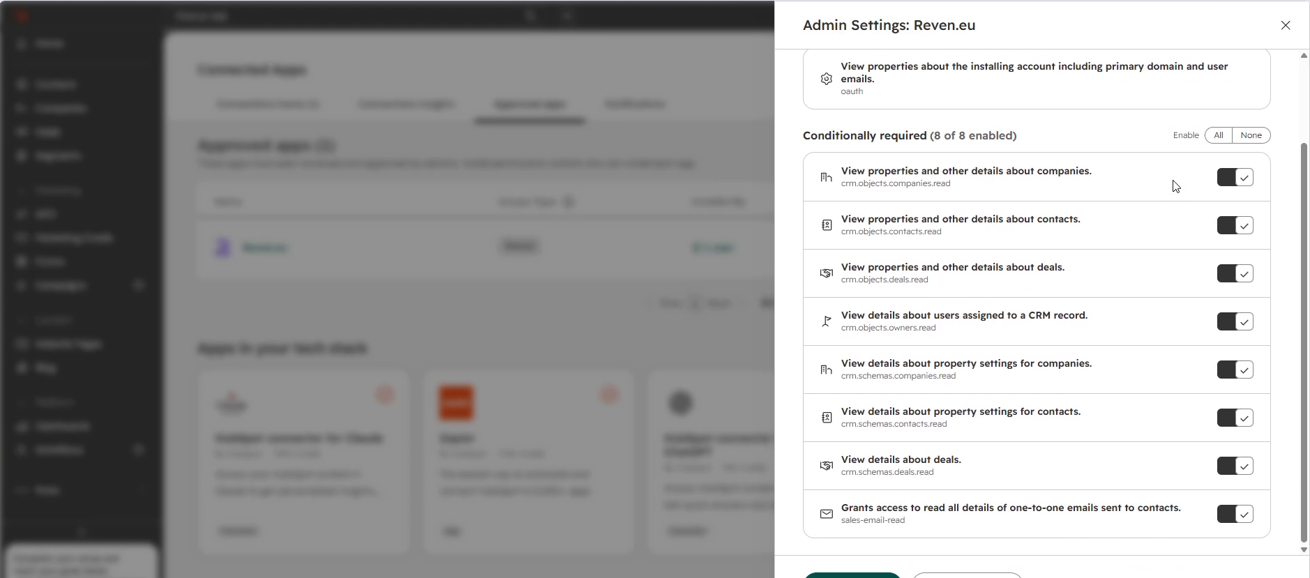Click the "Admin Settings: Reven.eu" title
Viewport: 1310px width, 578px height.
pos(889,25)
